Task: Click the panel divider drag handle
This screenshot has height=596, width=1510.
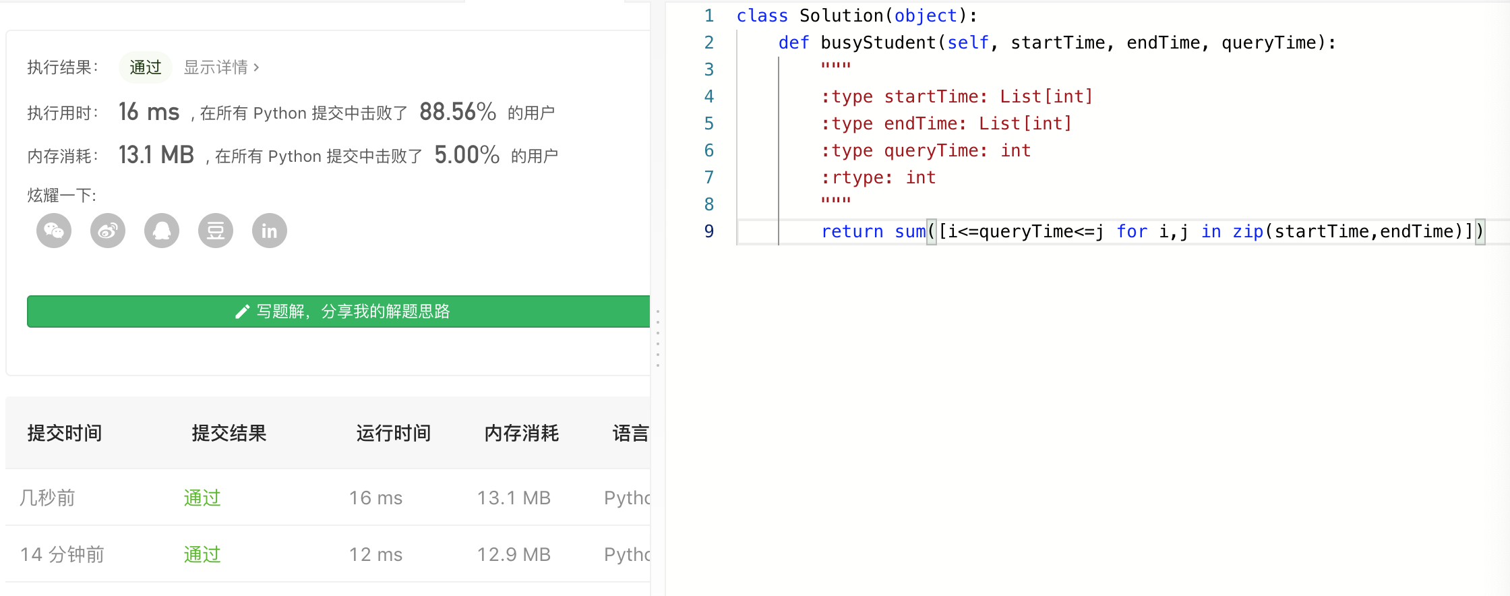Action: pyautogui.click(x=658, y=338)
